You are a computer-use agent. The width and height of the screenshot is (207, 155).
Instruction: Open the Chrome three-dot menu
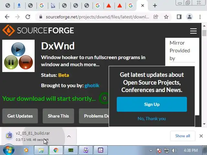pyautogui.click(x=200, y=17)
